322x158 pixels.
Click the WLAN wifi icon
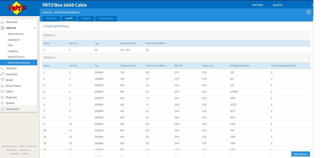[3, 80]
